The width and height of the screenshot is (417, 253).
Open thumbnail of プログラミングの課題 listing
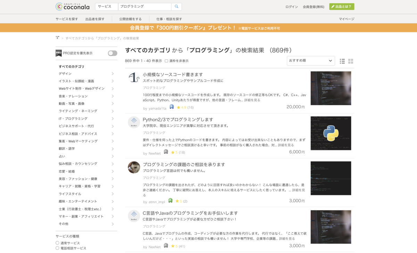(331, 178)
